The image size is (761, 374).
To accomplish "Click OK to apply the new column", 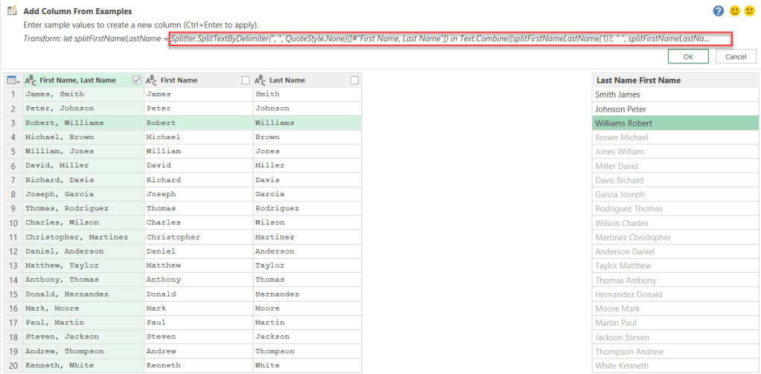I will 687,57.
